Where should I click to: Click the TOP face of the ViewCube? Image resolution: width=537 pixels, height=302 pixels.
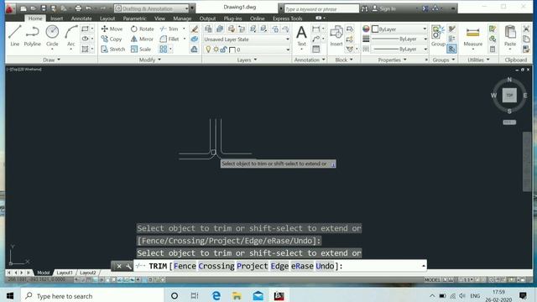(x=509, y=95)
